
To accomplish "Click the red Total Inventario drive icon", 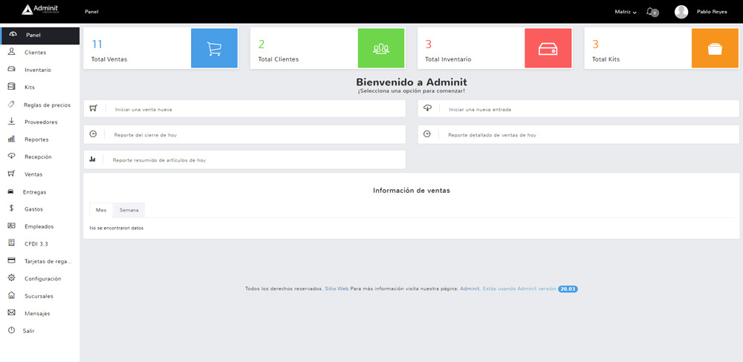I will 548,49.
